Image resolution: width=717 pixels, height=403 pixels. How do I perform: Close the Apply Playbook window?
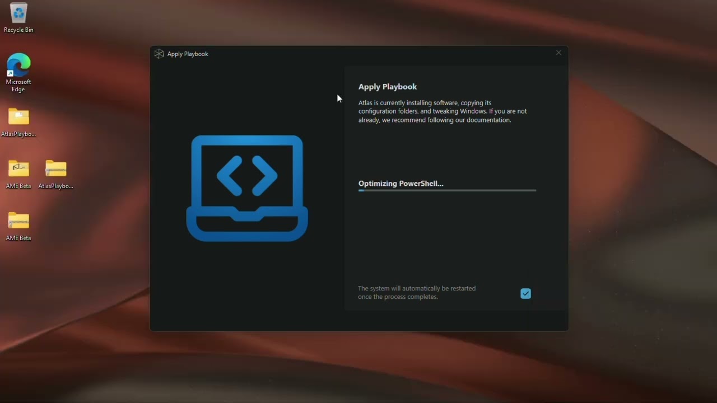tap(558, 53)
